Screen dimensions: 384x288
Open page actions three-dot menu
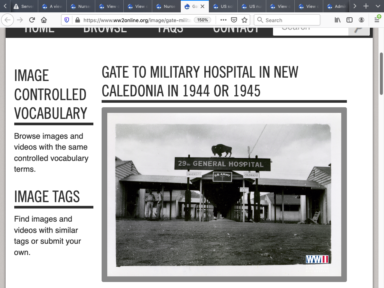point(223,20)
